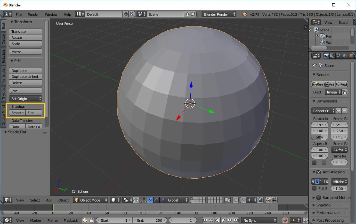Click the OpenGL render animation clapper icon

[x=274, y=200]
